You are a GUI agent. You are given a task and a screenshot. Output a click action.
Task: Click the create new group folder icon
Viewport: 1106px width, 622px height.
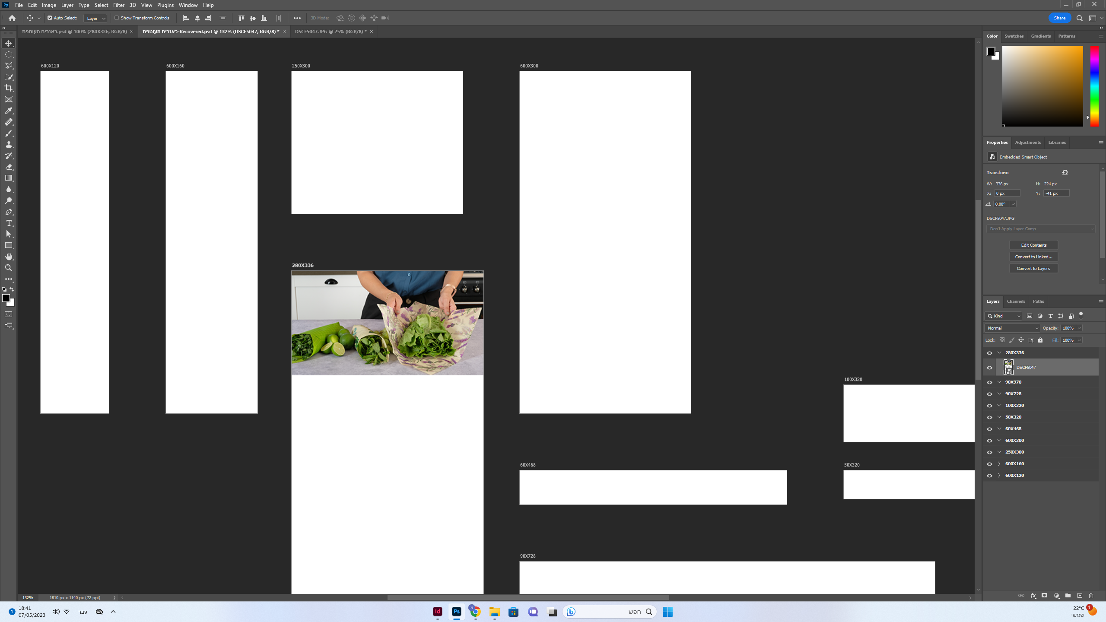[1068, 596]
